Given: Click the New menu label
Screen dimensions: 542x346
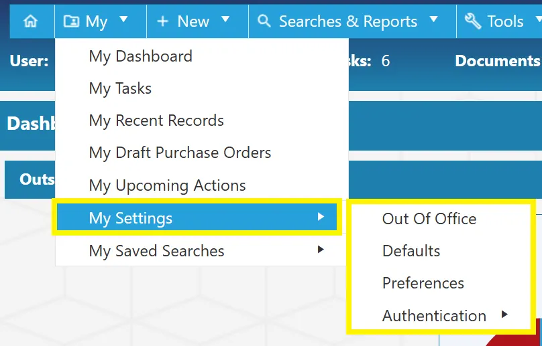Looking at the screenshot, I should coord(193,21).
